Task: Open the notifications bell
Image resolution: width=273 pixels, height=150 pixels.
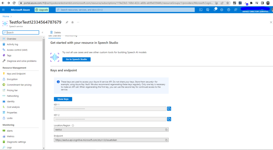Action: pos(215,10)
